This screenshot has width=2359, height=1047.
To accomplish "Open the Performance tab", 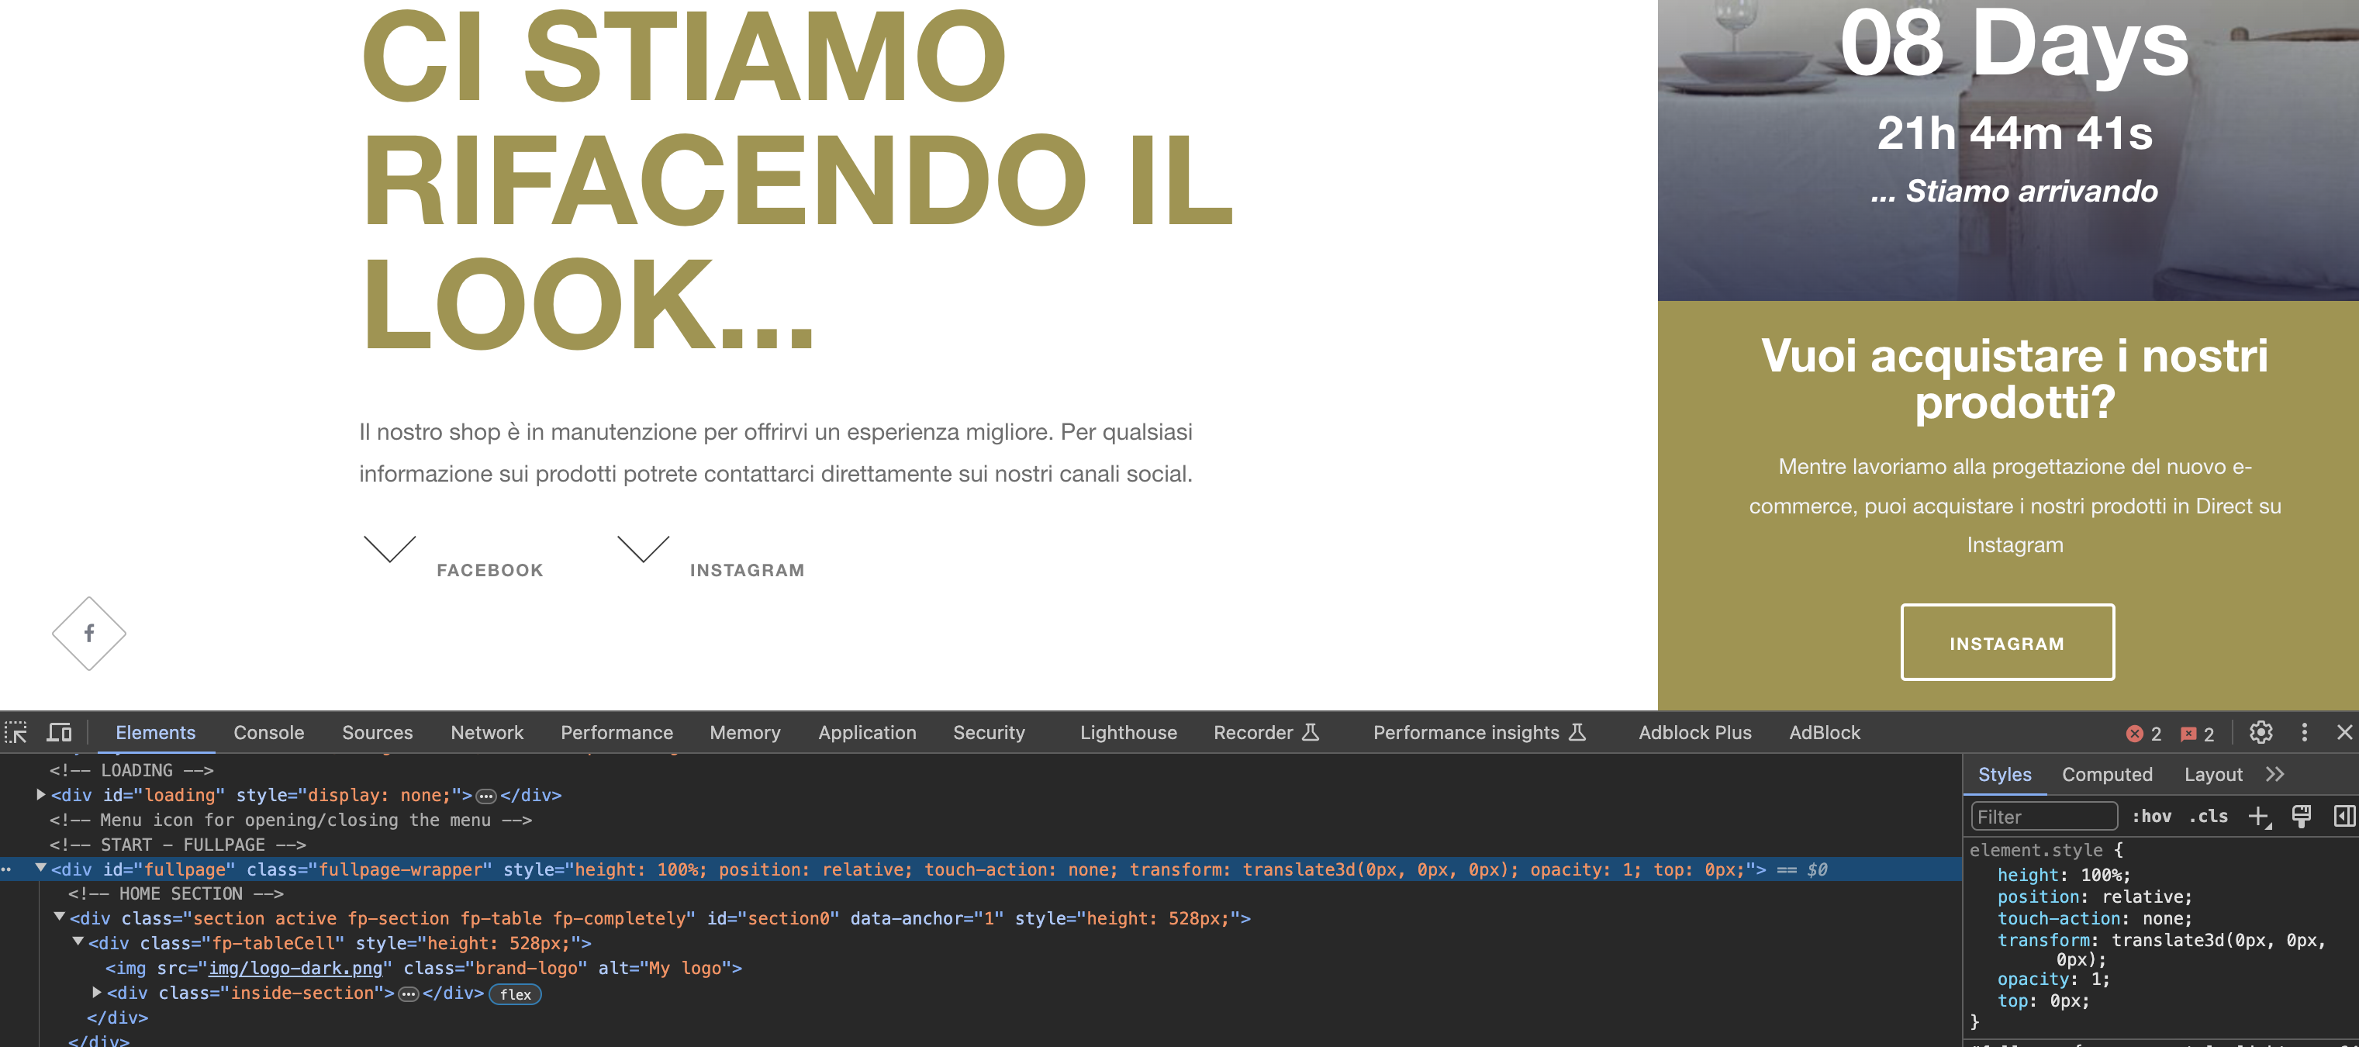I will 617,733.
